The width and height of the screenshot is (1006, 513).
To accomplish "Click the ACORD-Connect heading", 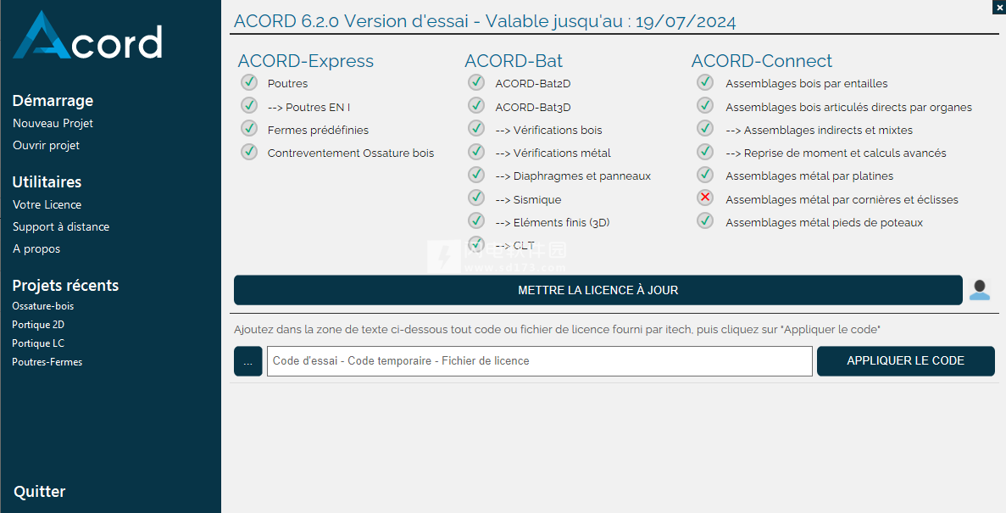I will coord(762,61).
